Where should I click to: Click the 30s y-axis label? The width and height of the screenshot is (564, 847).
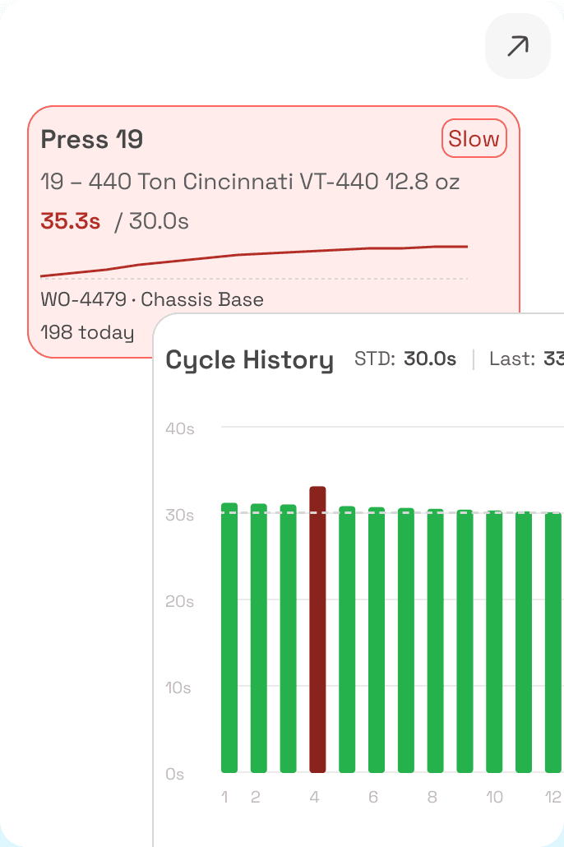[x=180, y=516]
